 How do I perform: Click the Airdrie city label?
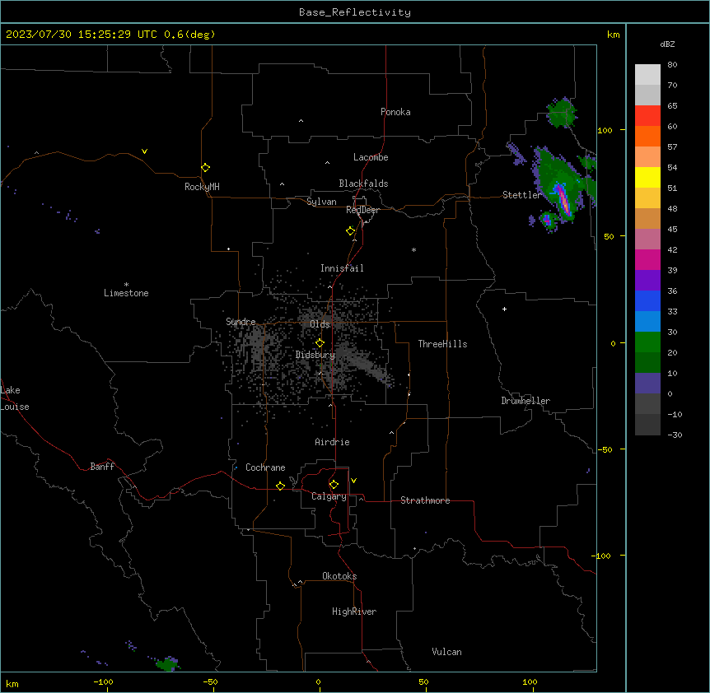(332, 442)
